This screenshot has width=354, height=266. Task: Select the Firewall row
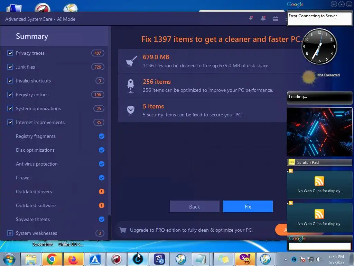[x=54, y=178]
